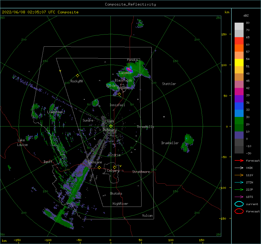Click the dBZ legend heading
This screenshot has height=244, width=261.
coord(246,15)
